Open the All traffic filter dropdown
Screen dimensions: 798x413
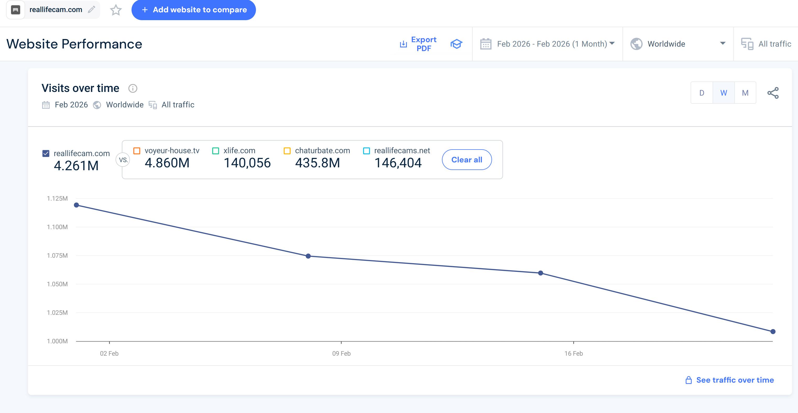point(774,44)
